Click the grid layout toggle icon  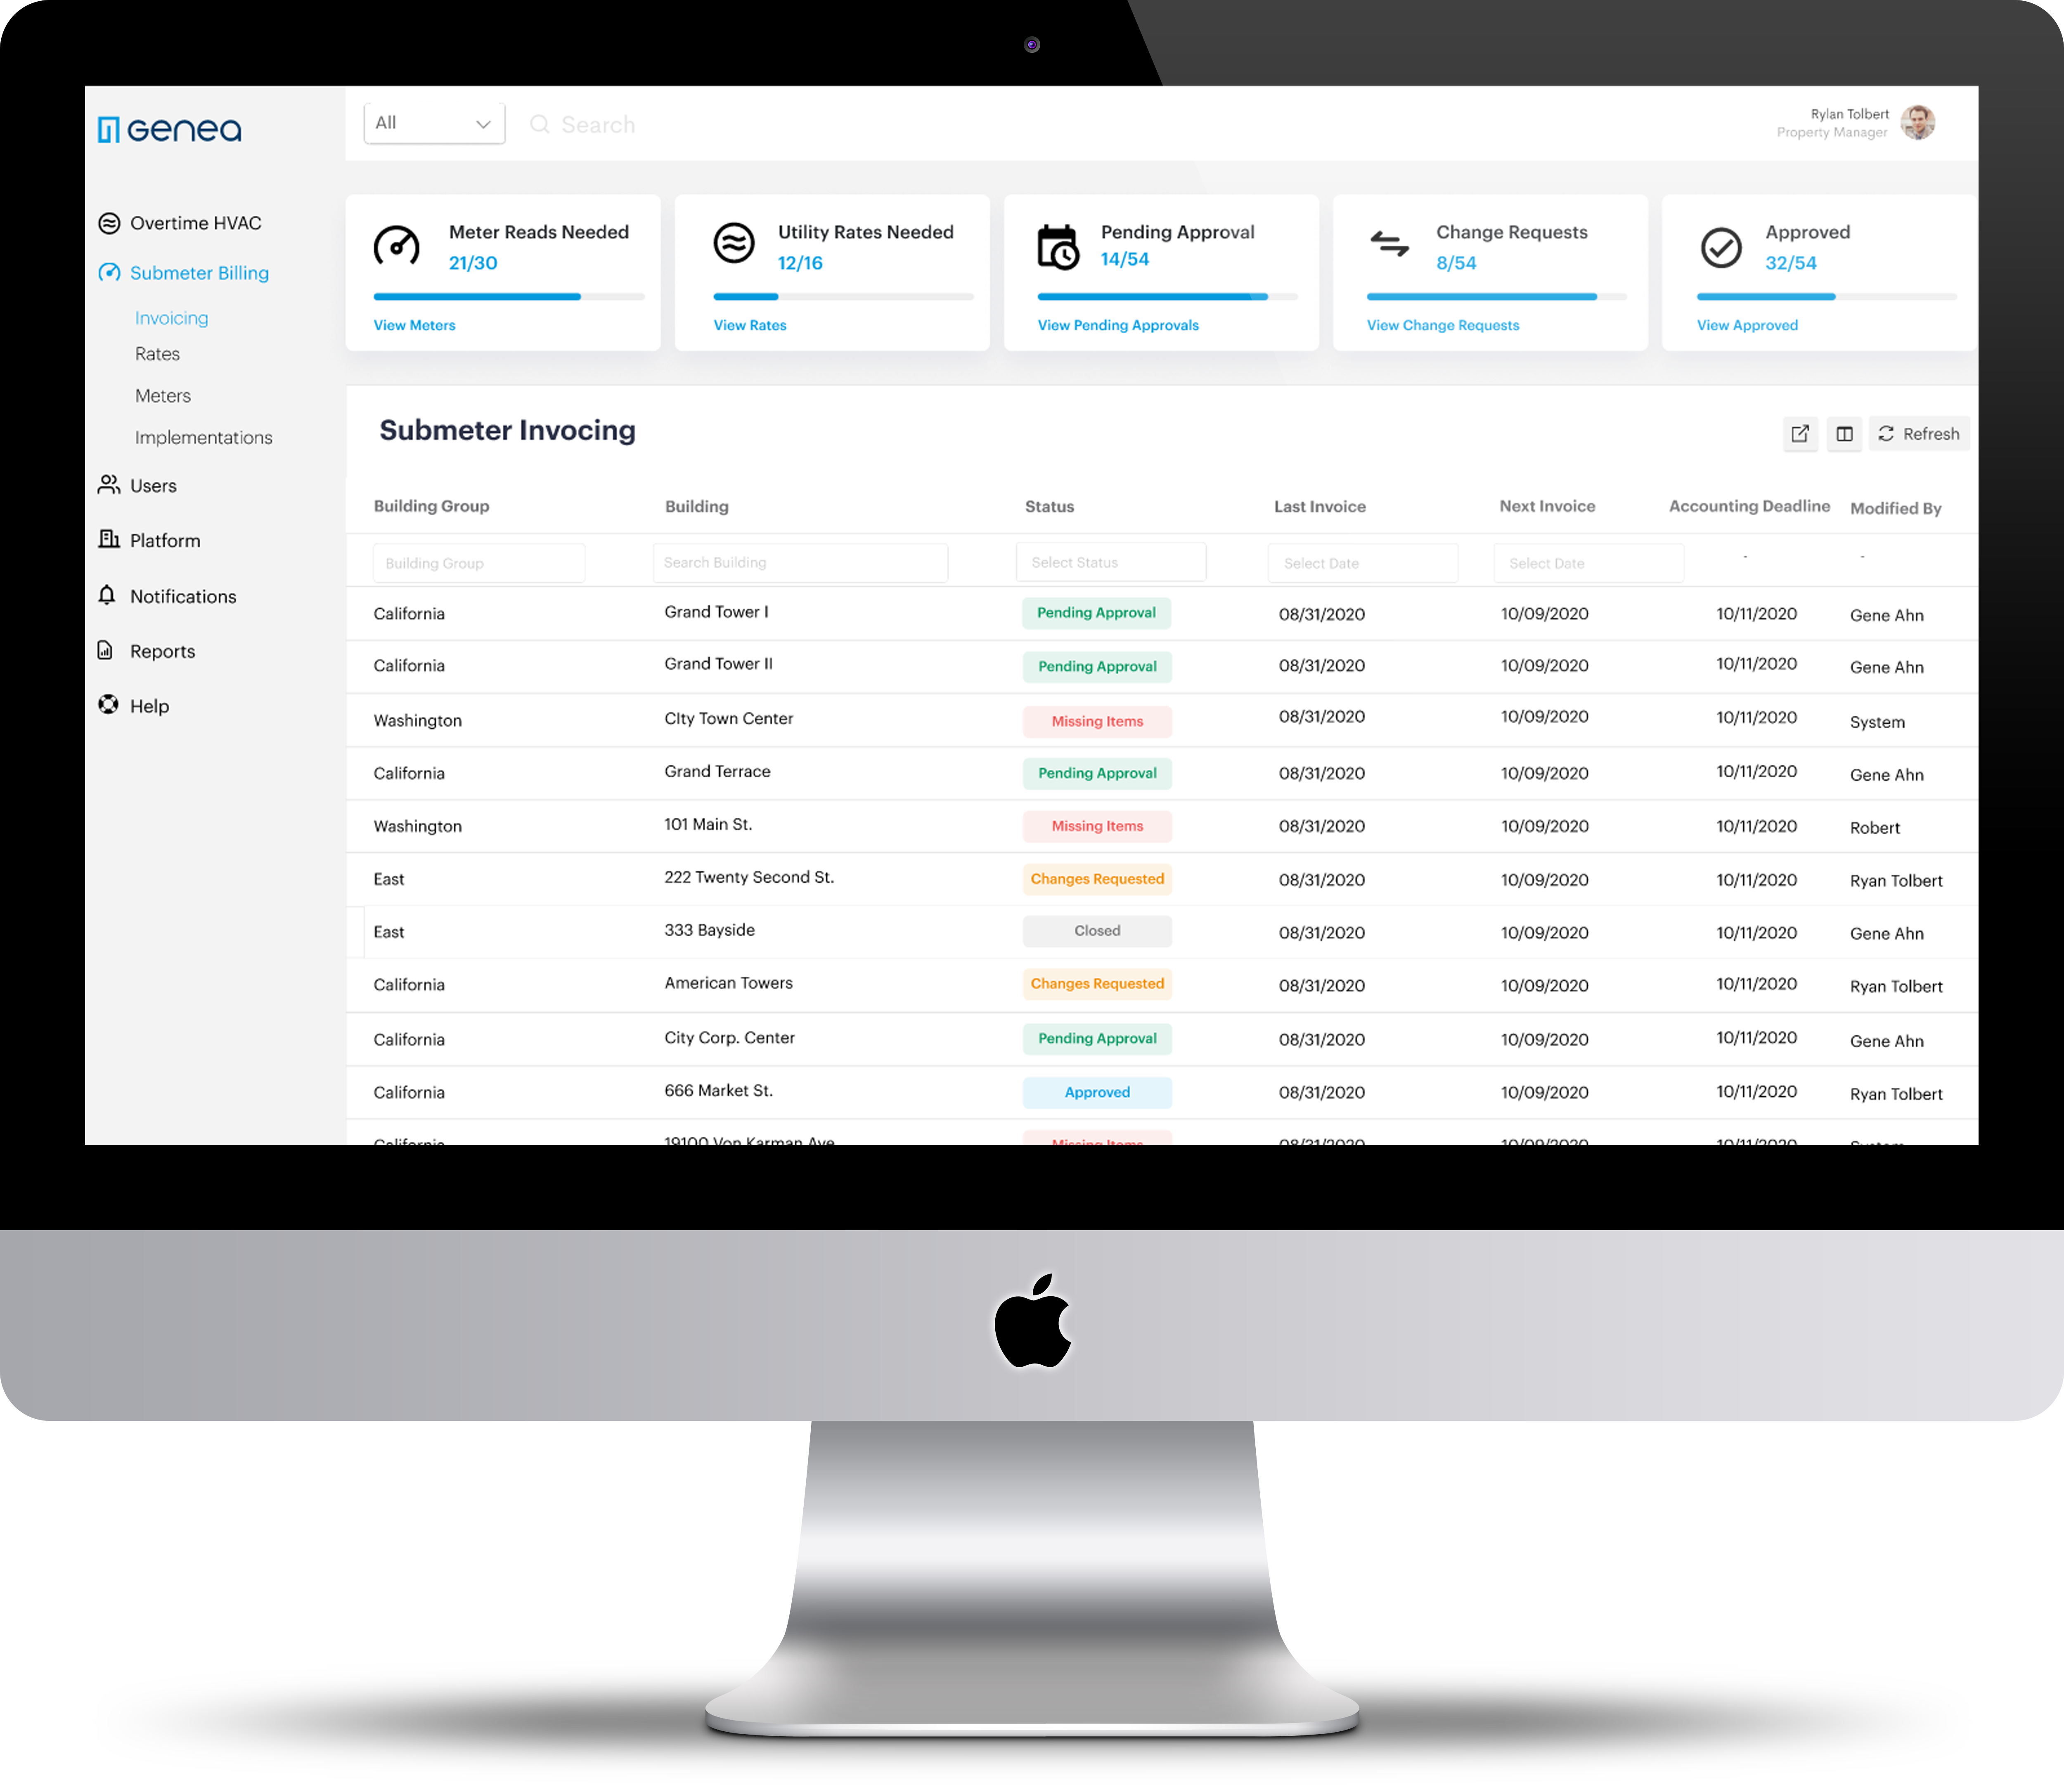(x=1845, y=433)
